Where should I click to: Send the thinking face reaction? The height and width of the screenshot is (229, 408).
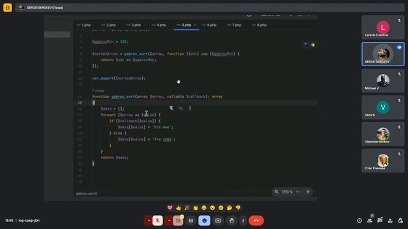point(229,208)
